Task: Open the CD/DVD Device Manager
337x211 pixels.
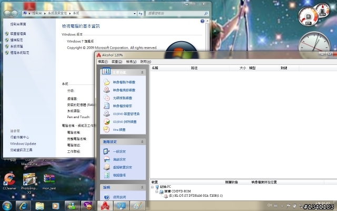Action: (126, 114)
